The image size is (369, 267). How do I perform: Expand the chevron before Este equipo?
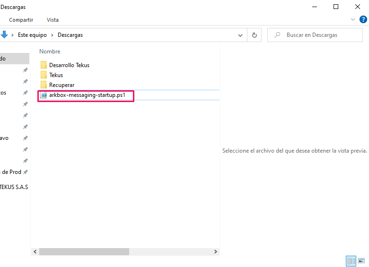[13, 35]
